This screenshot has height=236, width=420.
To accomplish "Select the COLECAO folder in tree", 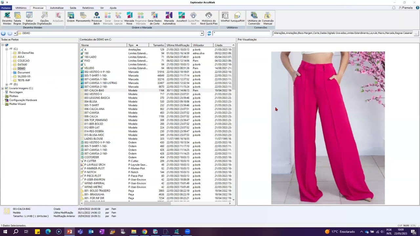I will 24,61.
